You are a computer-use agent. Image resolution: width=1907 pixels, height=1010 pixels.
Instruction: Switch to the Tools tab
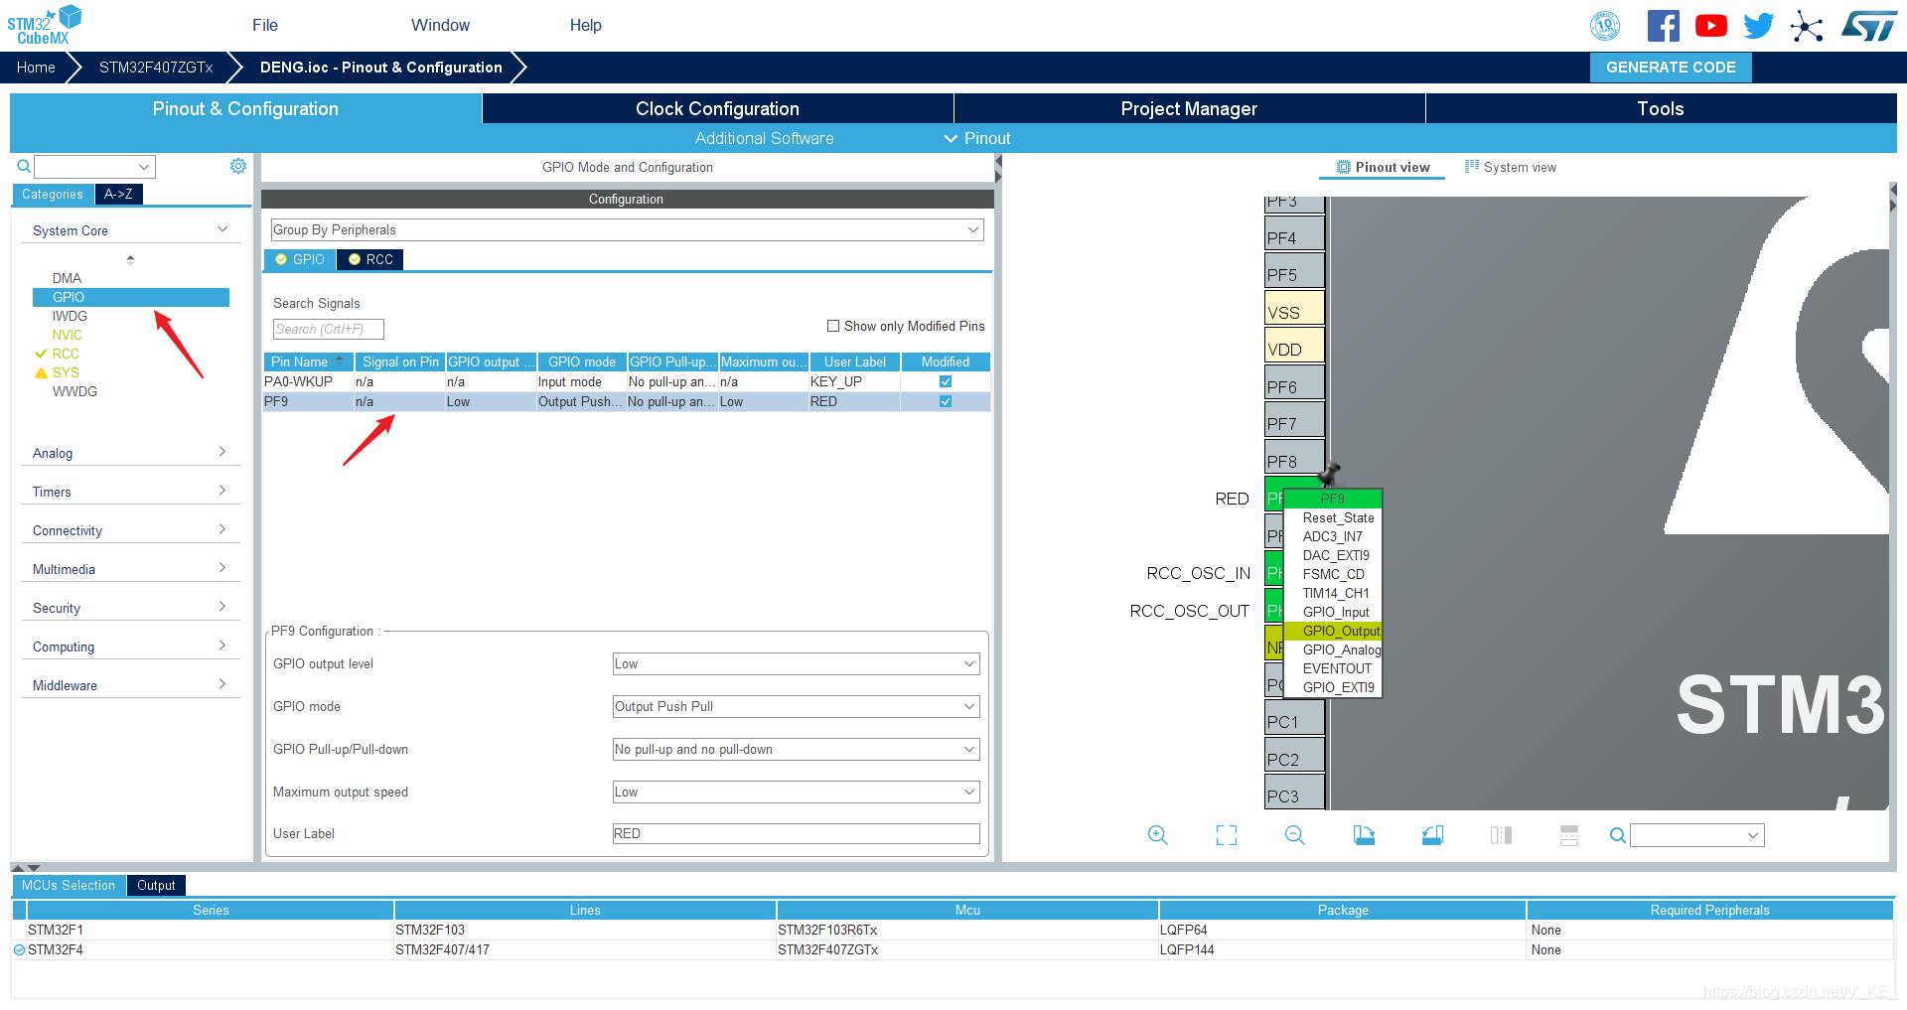click(1661, 108)
